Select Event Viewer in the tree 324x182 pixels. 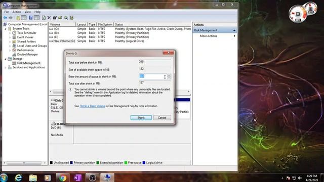point(25,37)
